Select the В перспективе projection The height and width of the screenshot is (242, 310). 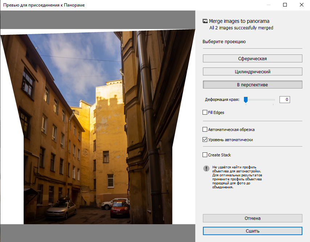click(252, 85)
